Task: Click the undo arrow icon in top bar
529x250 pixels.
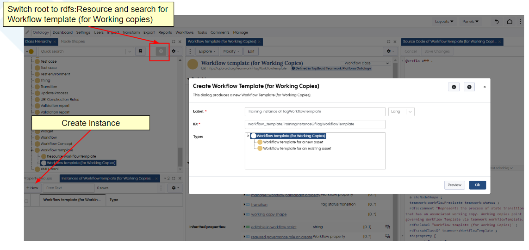Action: pyautogui.click(x=496, y=21)
